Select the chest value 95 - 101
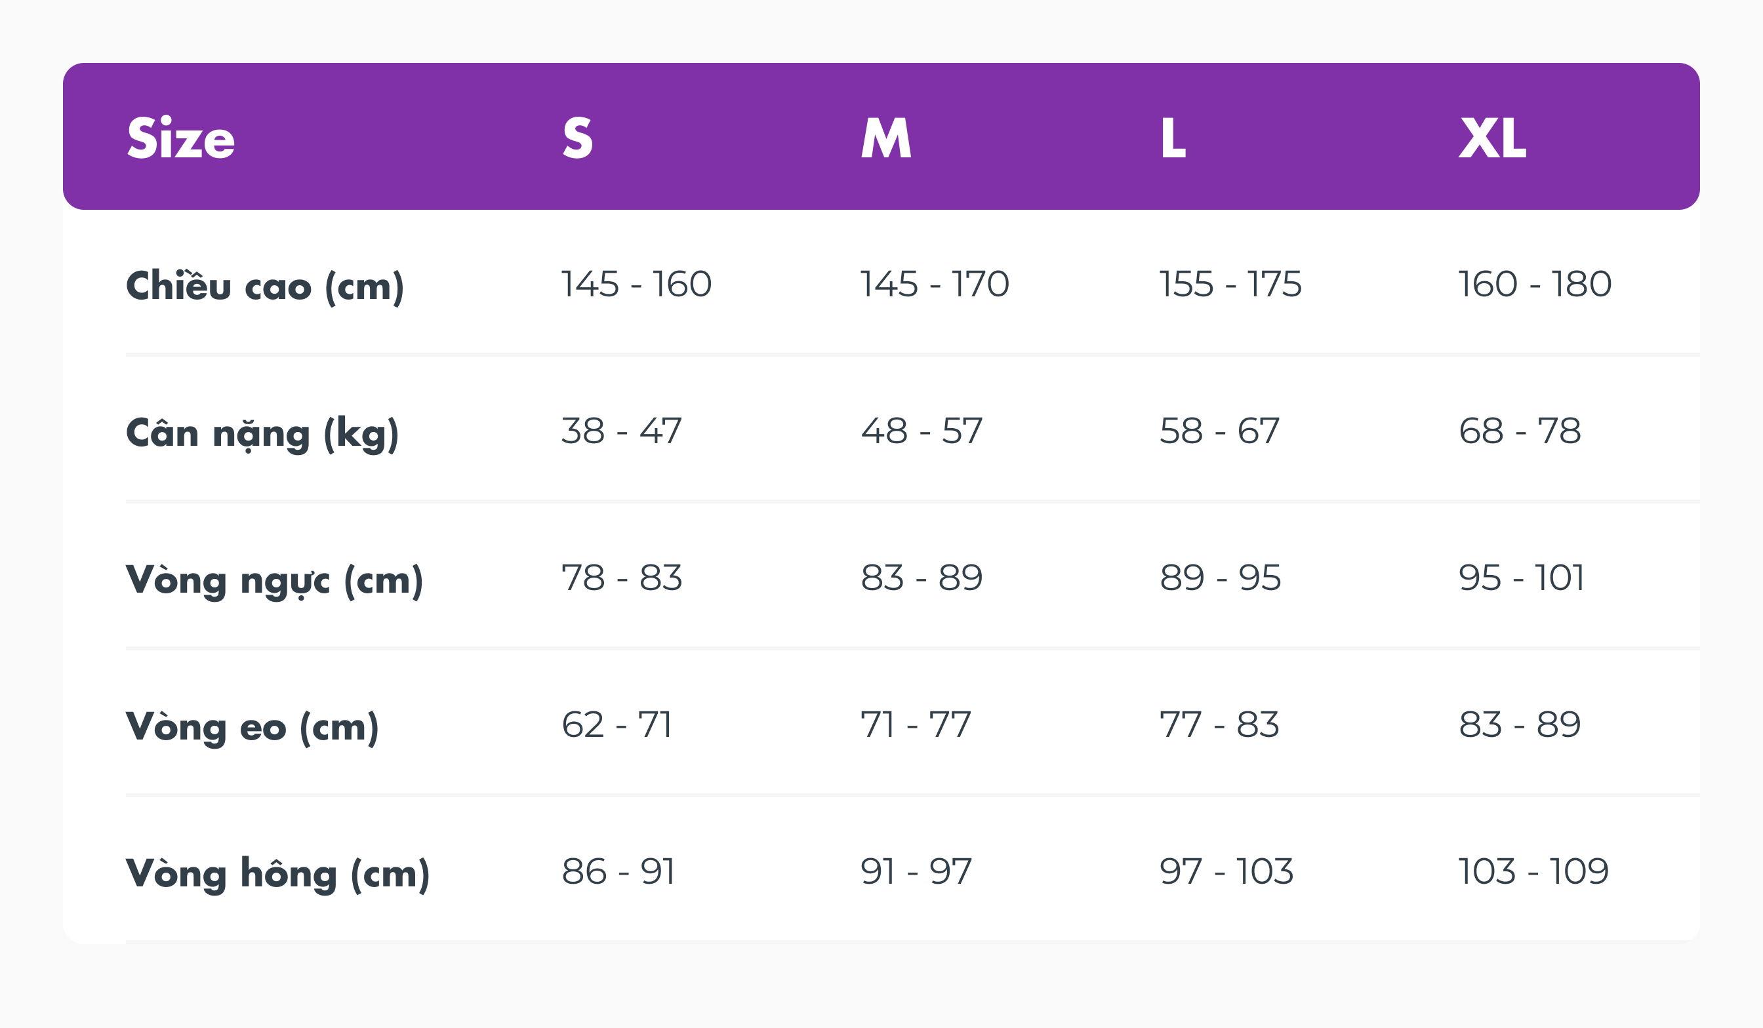This screenshot has width=1763, height=1028. point(1521,578)
